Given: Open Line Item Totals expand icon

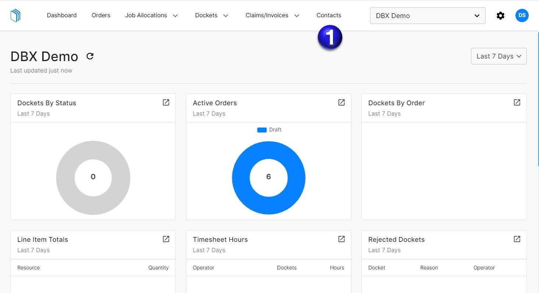Looking at the screenshot, I should 166,239.
